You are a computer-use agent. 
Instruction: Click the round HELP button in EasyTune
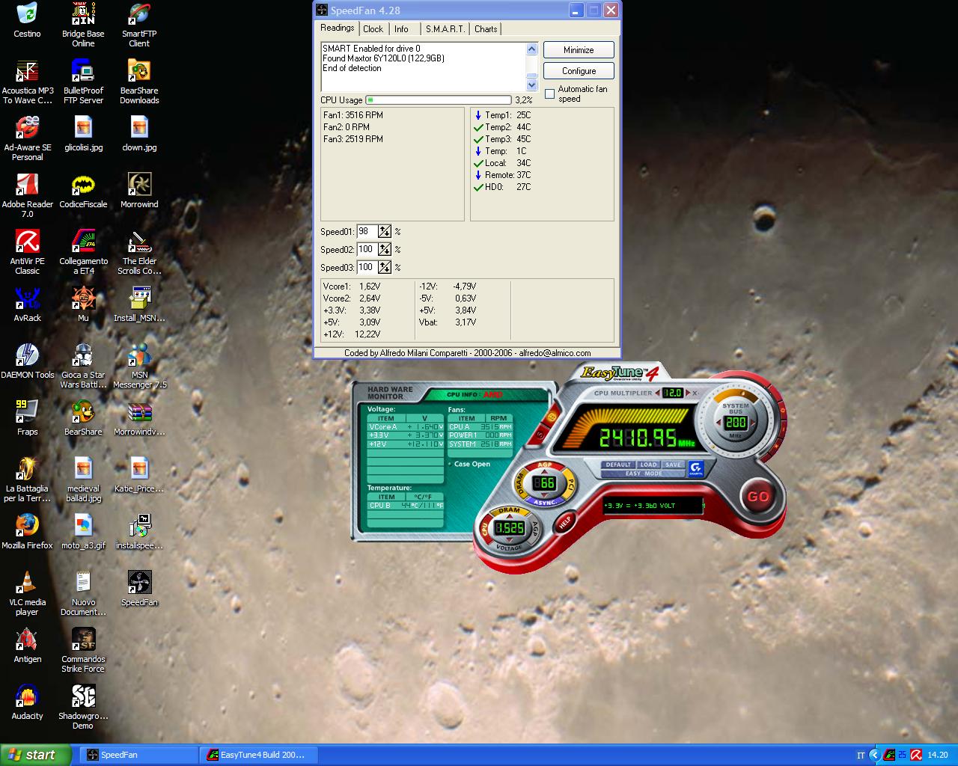(564, 521)
